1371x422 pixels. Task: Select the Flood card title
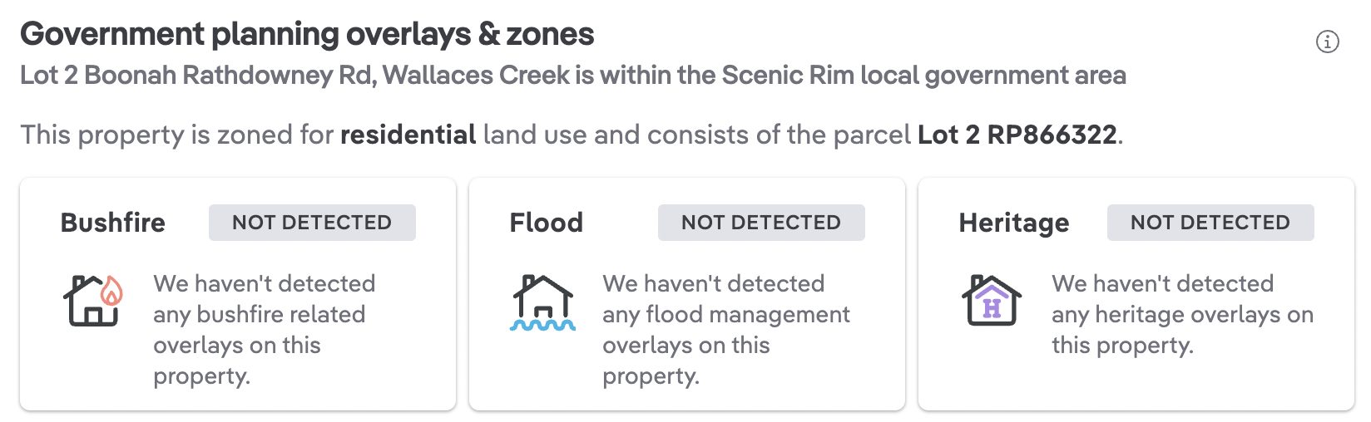point(547,223)
